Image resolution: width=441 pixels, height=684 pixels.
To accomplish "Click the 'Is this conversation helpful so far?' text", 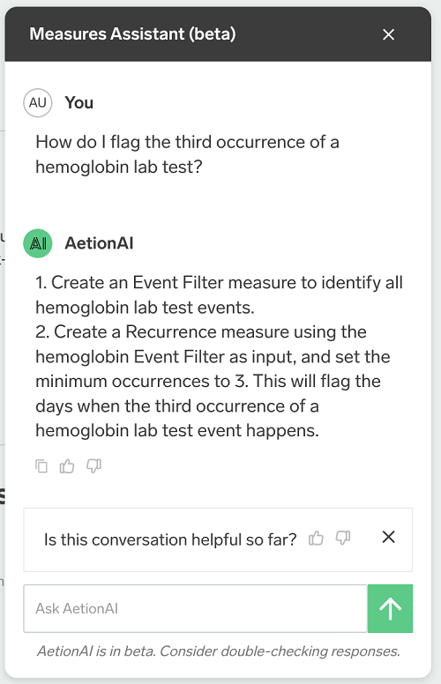I will pyautogui.click(x=170, y=539).
